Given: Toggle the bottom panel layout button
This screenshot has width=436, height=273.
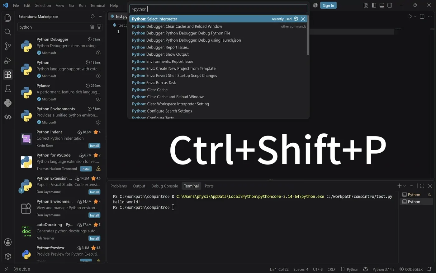Looking at the screenshot, I should (382, 5).
